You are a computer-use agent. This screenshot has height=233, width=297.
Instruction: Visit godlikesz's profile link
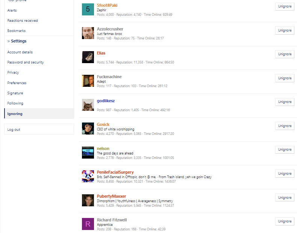106,101
